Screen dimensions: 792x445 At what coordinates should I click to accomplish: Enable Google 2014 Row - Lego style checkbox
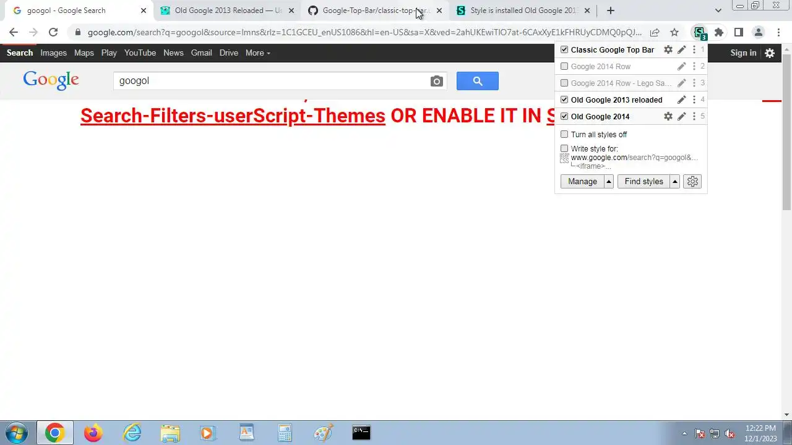click(564, 83)
